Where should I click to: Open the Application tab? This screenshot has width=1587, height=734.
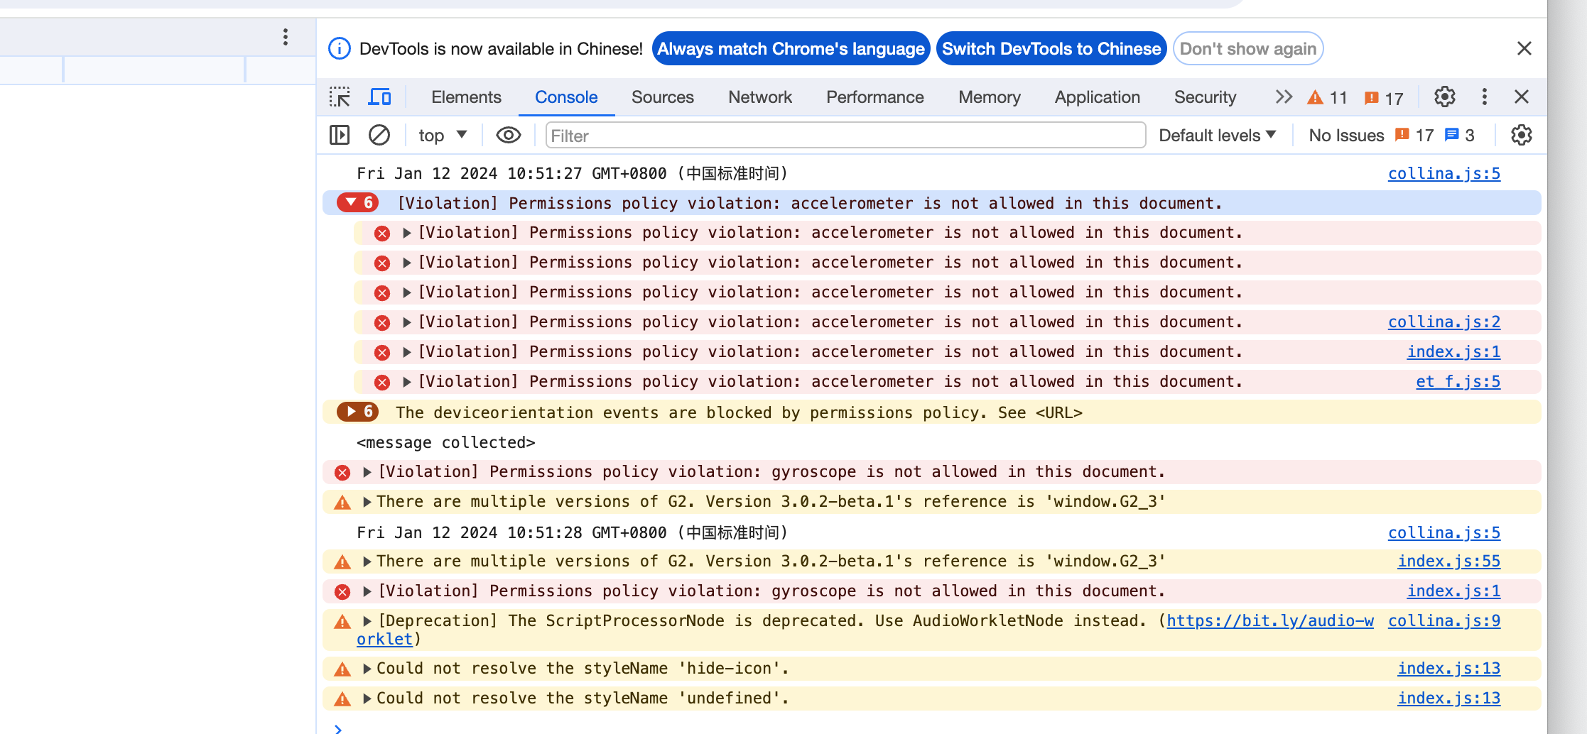(x=1097, y=97)
